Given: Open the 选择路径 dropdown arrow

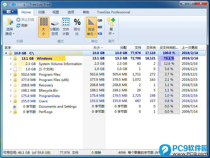Looking at the screenshot, I should [13, 34].
